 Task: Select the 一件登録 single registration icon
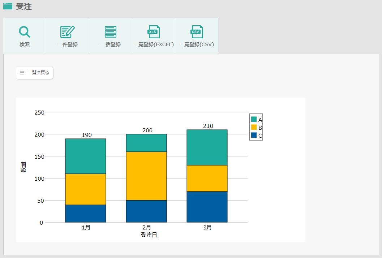click(x=68, y=32)
